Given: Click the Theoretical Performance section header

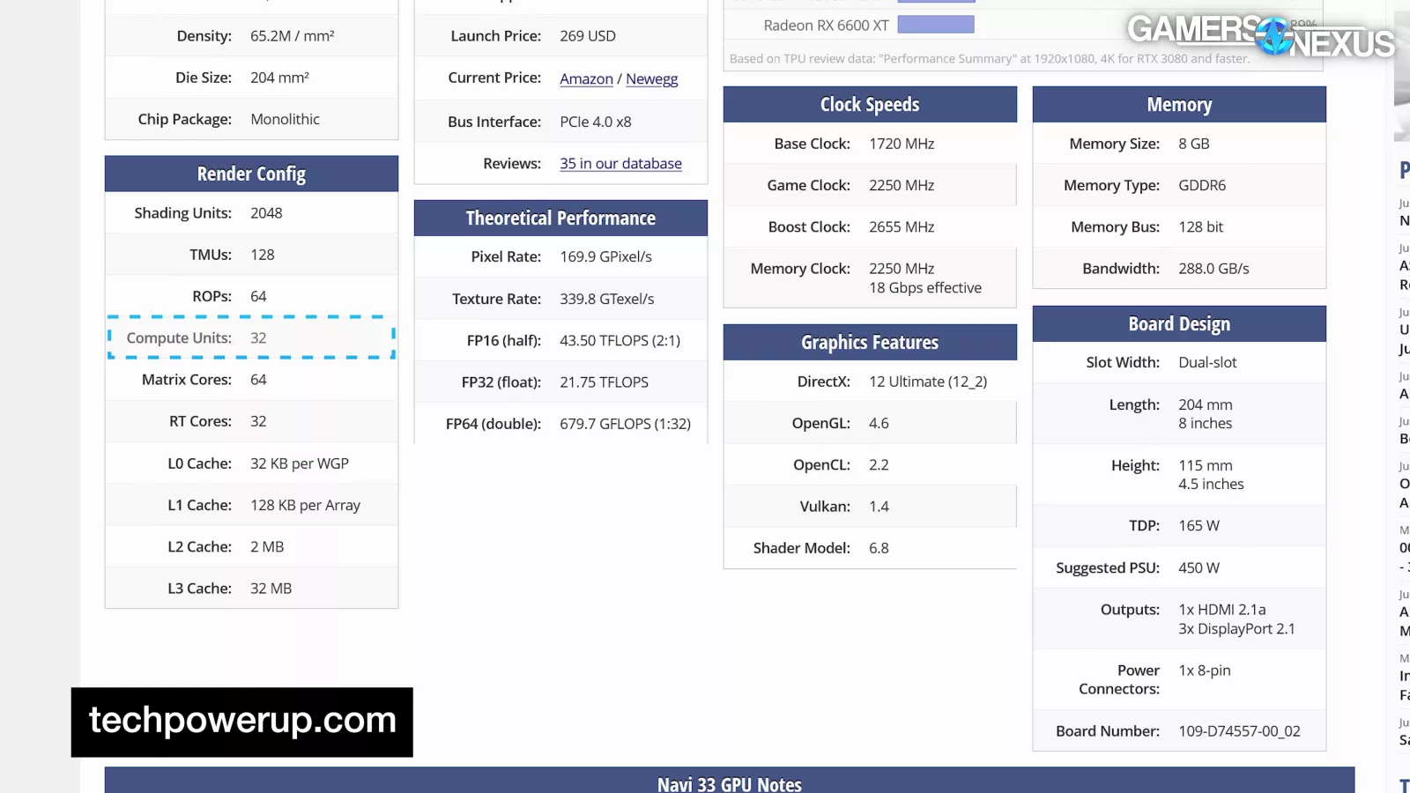Looking at the screenshot, I should point(560,218).
